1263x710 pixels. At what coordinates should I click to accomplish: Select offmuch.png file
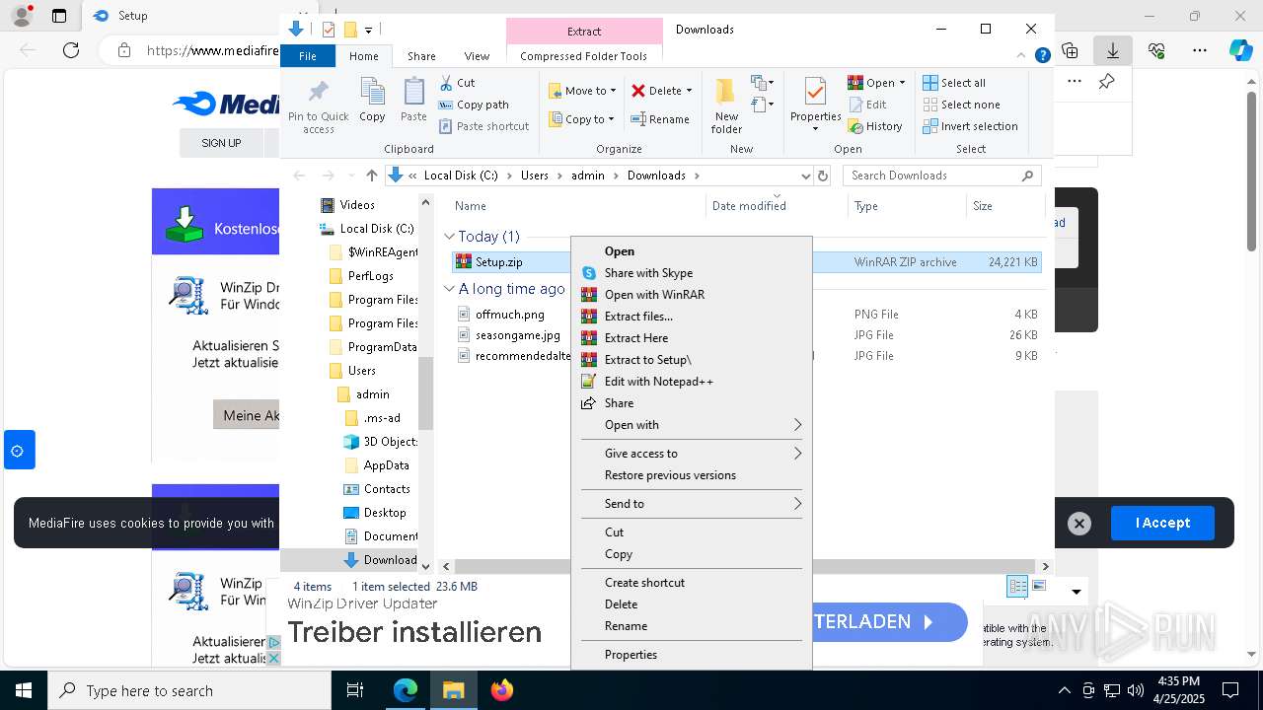click(x=509, y=315)
